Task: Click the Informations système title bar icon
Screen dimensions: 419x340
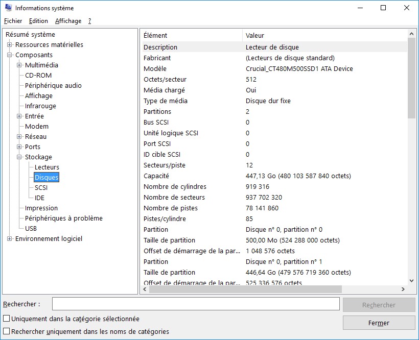Action: point(8,8)
